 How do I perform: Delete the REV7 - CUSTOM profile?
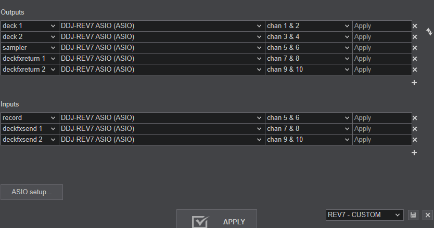click(x=428, y=215)
